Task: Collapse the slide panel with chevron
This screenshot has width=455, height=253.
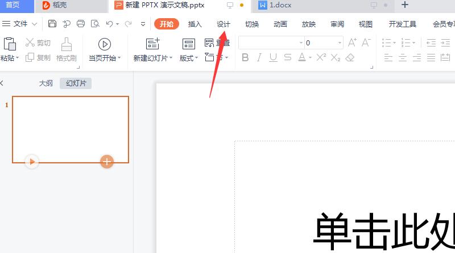Action: 2,83
